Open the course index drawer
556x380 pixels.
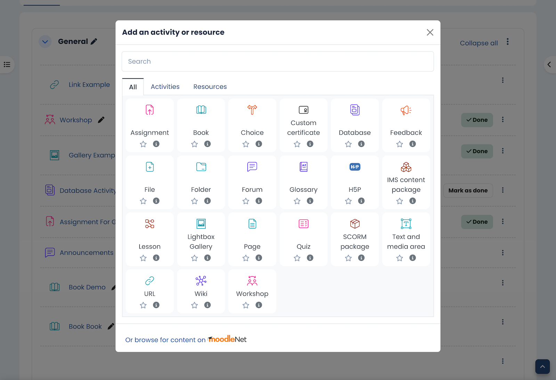point(7,65)
